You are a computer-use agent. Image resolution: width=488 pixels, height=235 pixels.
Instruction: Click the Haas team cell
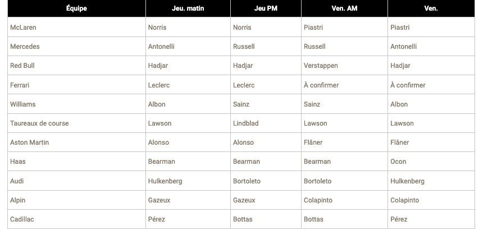coord(18,162)
